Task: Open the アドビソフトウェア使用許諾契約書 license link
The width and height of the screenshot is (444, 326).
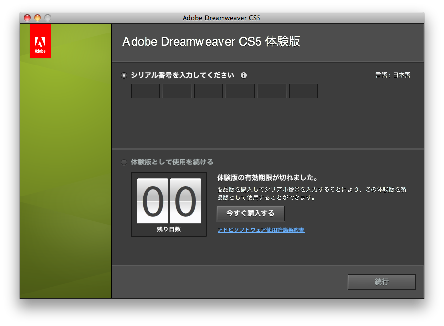Action: pos(261,230)
